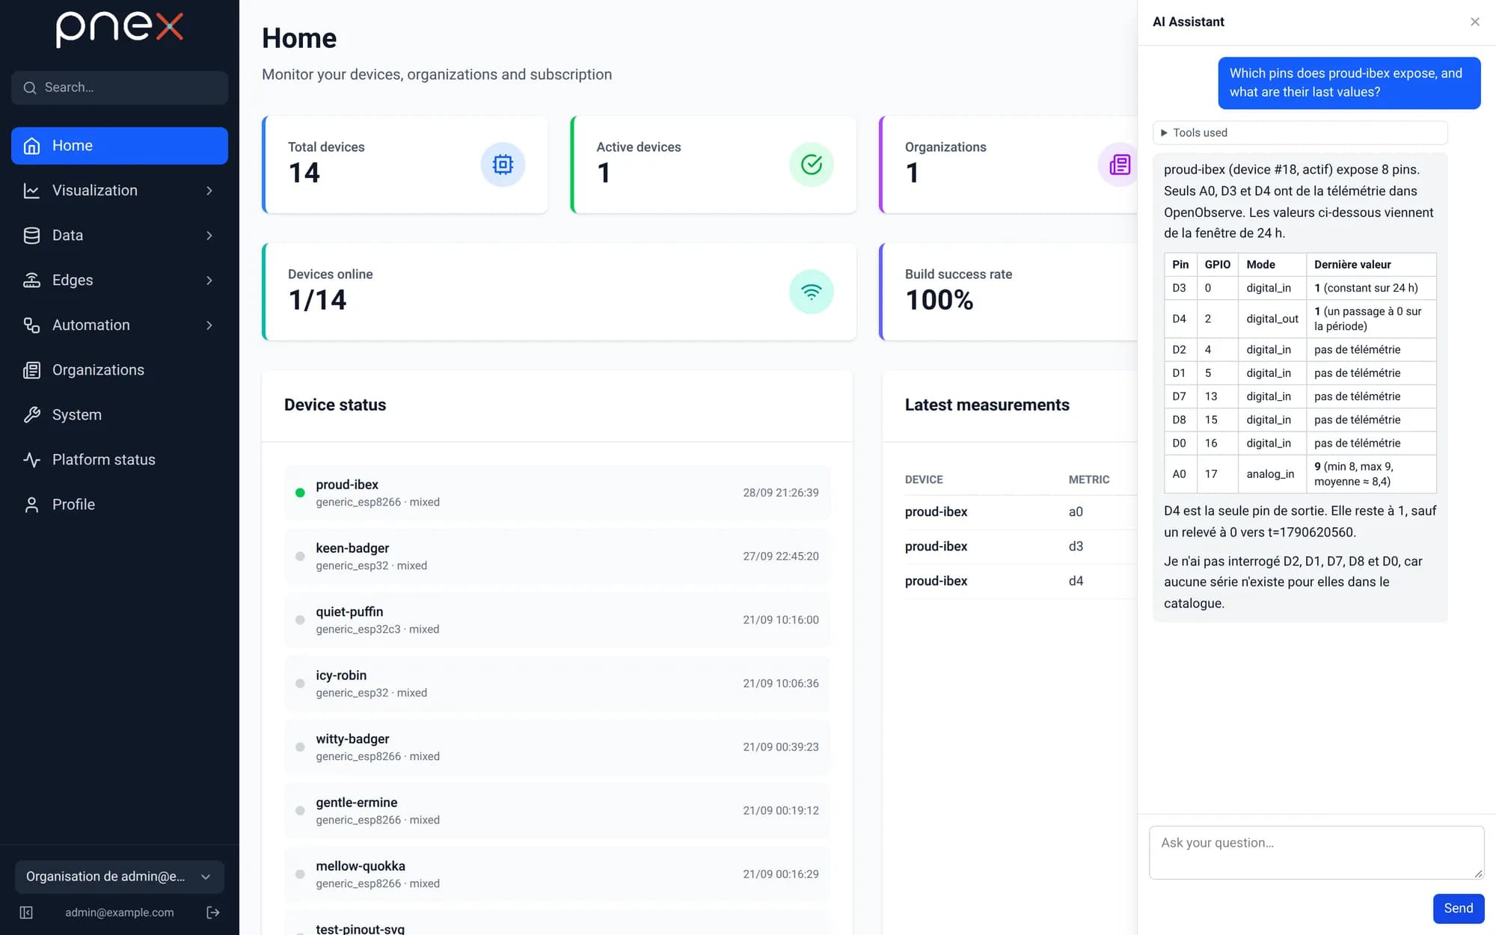This screenshot has height=935, width=1496.
Task: Select the gentle-ermine device row
Action: click(x=557, y=811)
